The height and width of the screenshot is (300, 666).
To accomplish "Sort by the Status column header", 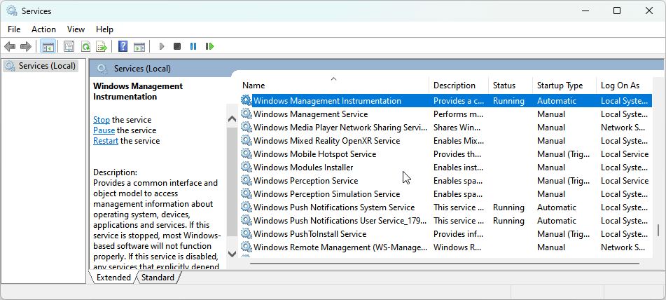I will coord(511,86).
